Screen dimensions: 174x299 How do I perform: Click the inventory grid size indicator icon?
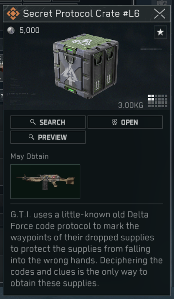click(x=158, y=101)
